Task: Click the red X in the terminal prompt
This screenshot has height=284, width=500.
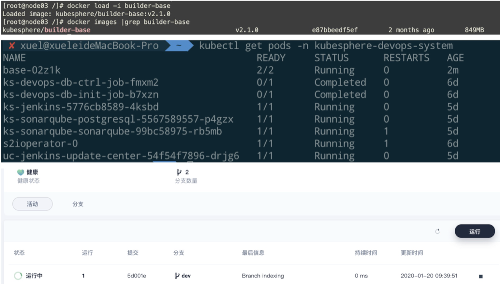Action: point(12,46)
